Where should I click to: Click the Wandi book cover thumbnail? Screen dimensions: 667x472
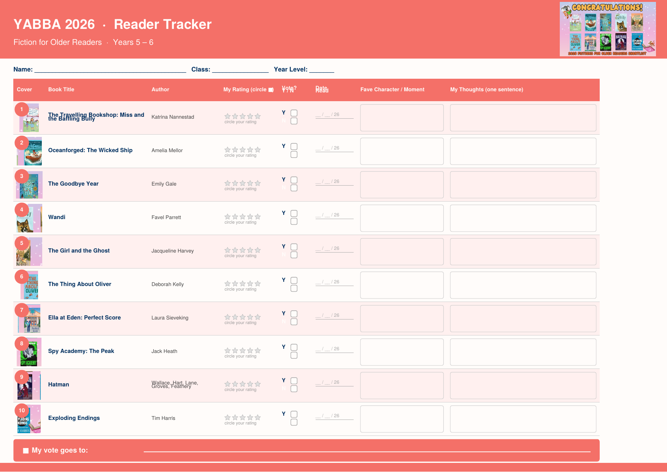pyautogui.click(x=29, y=218)
